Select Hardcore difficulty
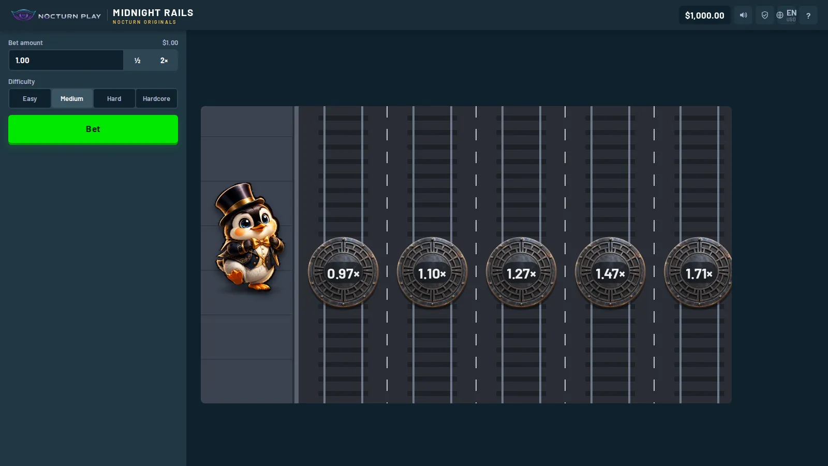Image resolution: width=828 pixels, height=466 pixels. pyautogui.click(x=156, y=98)
